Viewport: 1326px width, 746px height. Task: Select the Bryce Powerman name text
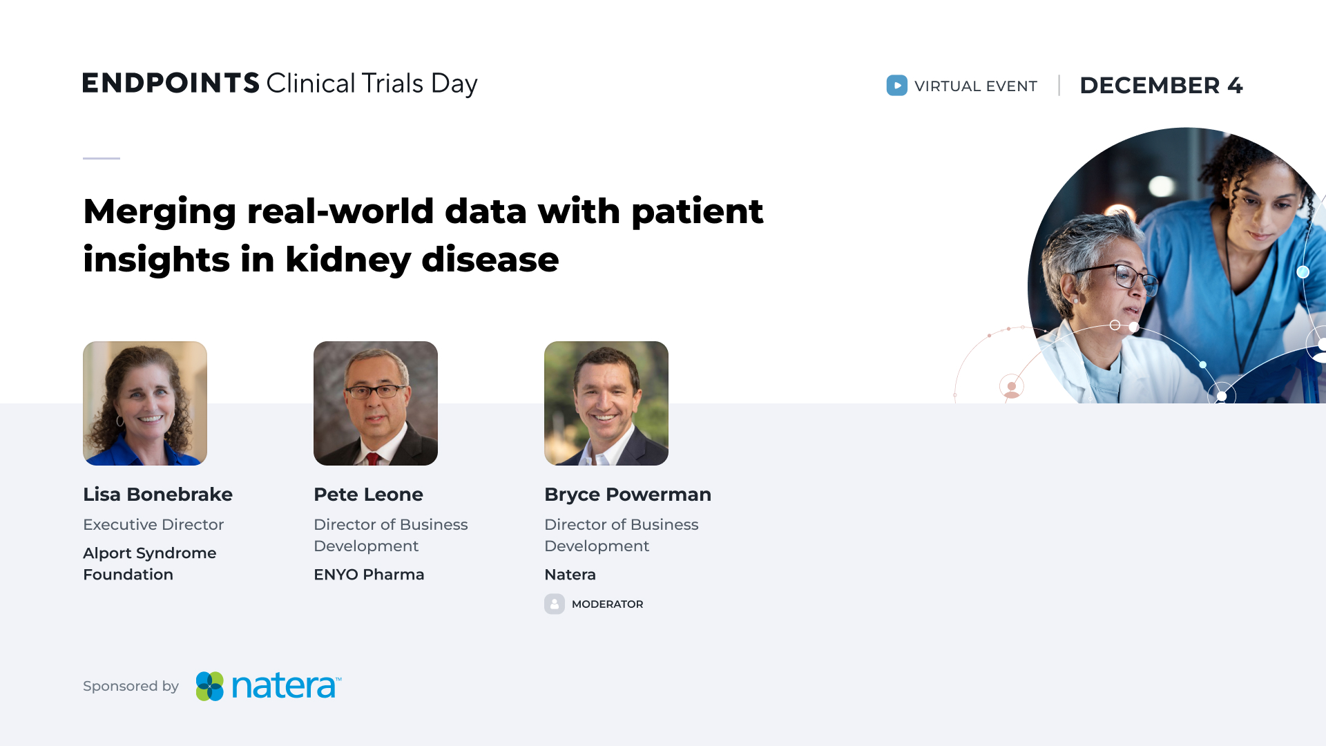click(x=627, y=495)
